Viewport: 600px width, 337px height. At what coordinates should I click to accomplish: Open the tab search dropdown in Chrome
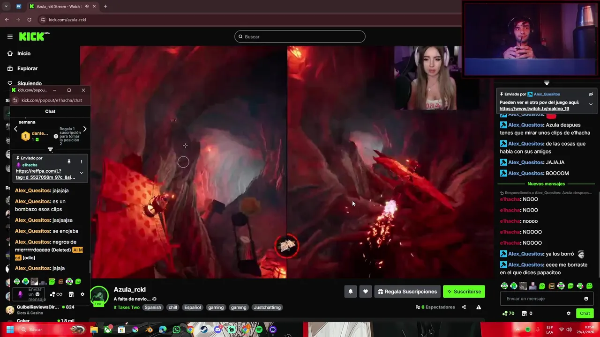coord(6,6)
